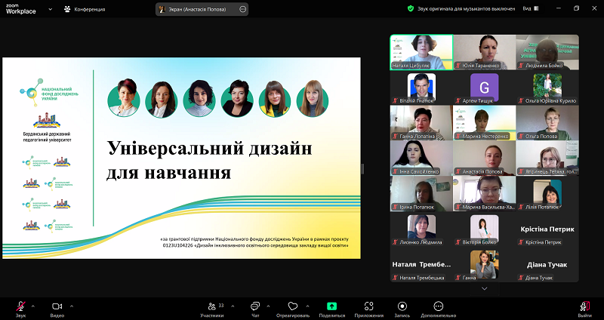Start recording with the Запись button
The height and width of the screenshot is (320, 604).
(402, 309)
